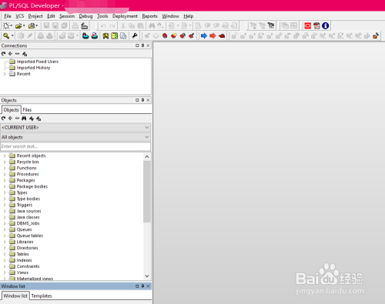
Task: Close the Connections panel
Action: click(x=148, y=45)
